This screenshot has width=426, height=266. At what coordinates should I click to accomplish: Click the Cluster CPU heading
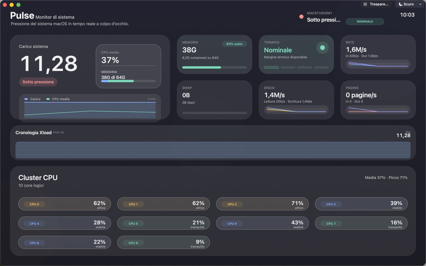tap(38, 178)
